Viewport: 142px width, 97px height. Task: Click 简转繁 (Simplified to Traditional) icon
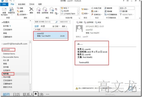(108, 11)
